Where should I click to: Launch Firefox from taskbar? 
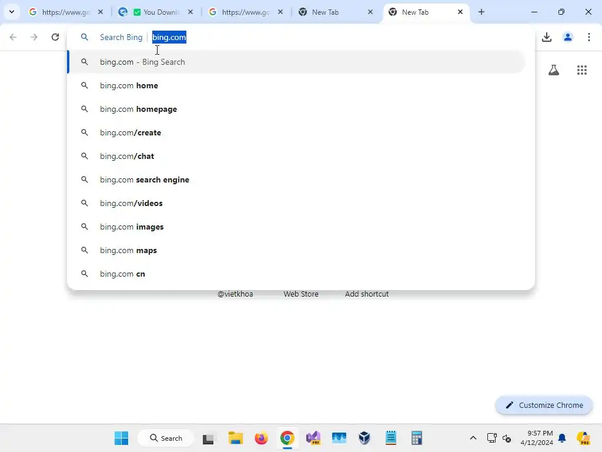coord(262,438)
